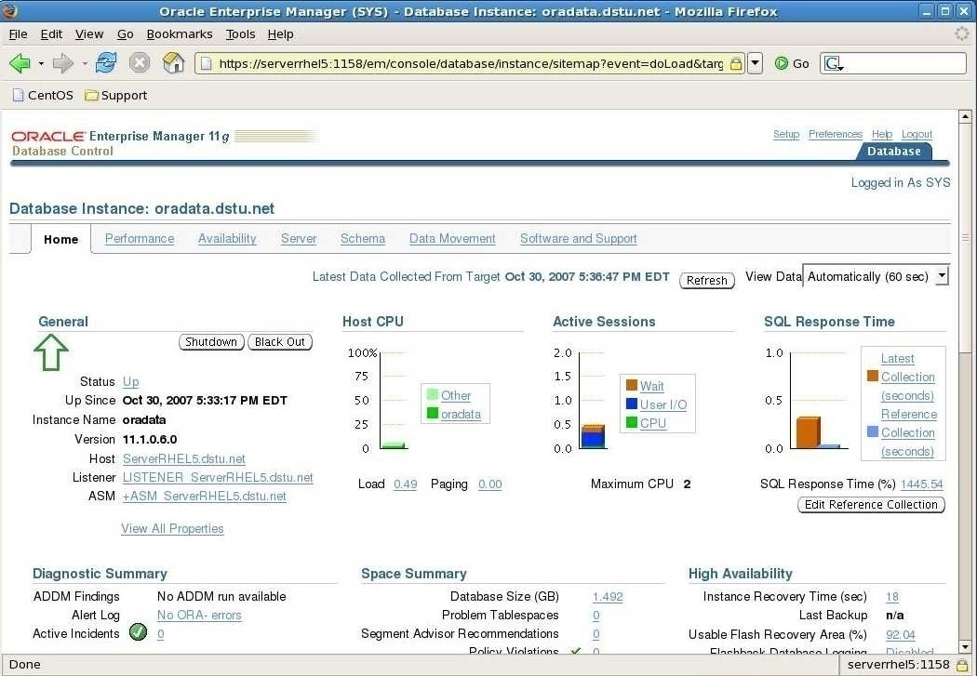The image size is (977, 676).
Task: Open the Help menu in menu bar
Action: [x=280, y=34]
